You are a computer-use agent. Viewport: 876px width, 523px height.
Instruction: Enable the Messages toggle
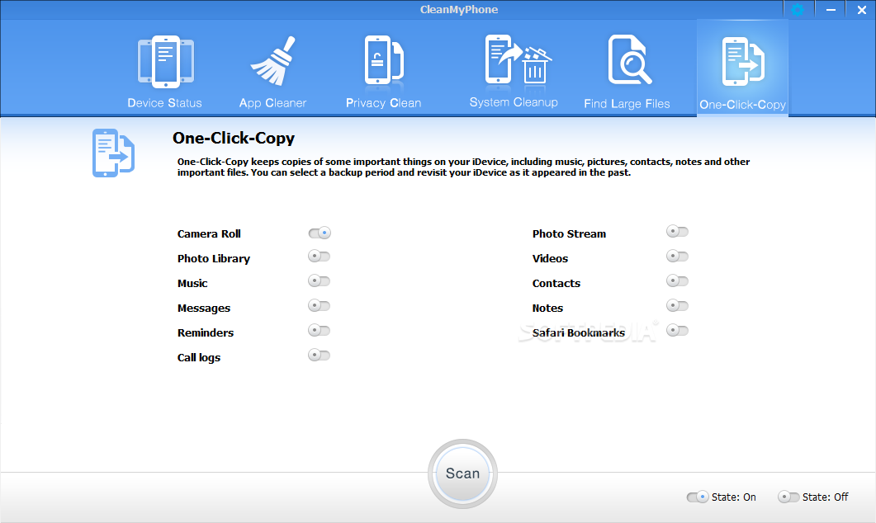point(319,305)
